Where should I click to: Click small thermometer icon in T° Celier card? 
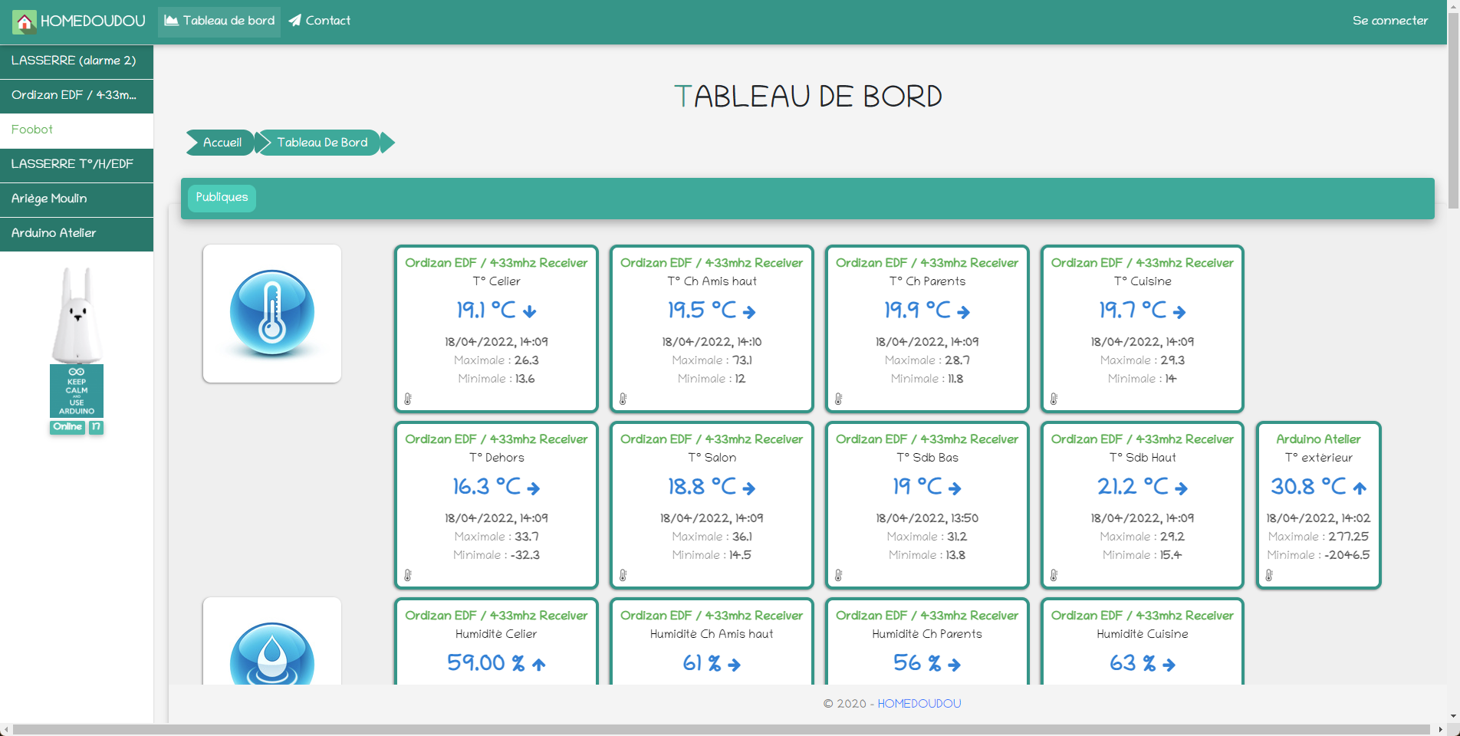coord(408,399)
